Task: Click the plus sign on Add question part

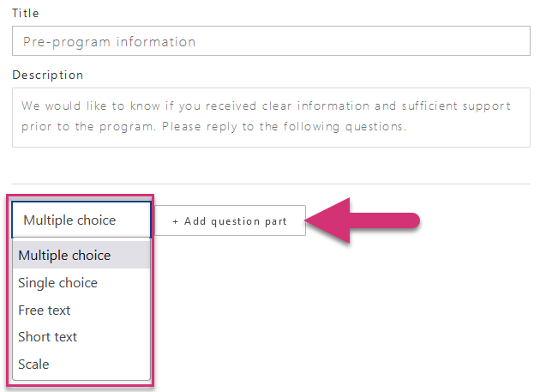Action: coord(176,221)
